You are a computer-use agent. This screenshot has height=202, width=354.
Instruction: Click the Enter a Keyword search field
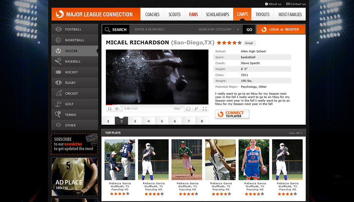click(163, 29)
